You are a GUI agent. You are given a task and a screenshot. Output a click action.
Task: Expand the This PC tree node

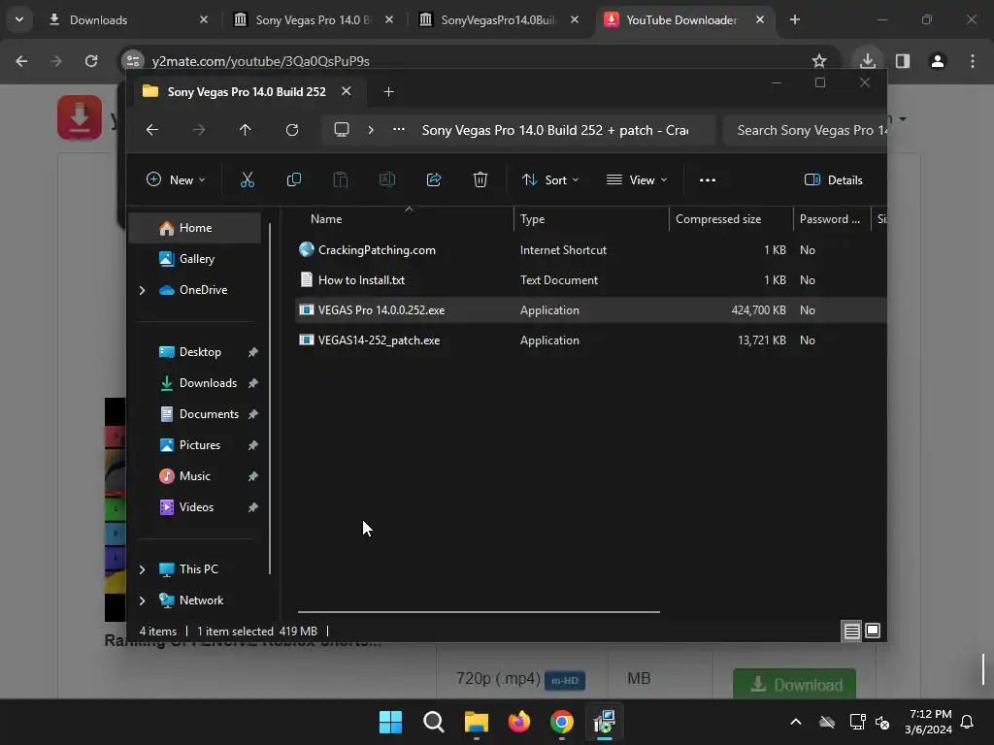pos(142,569)
